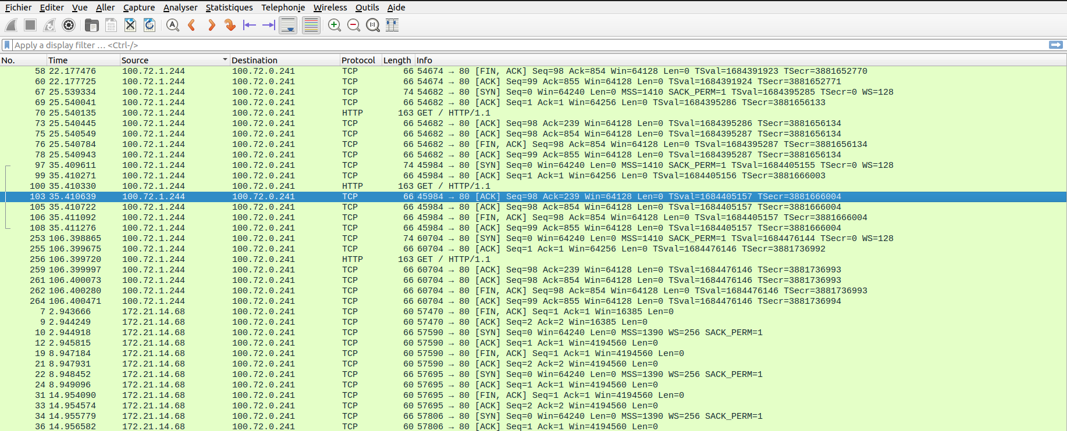This screenshot has width=1067, height=431.
Task: Select packet 19 at time 8.947184
Action: (533, 354)
